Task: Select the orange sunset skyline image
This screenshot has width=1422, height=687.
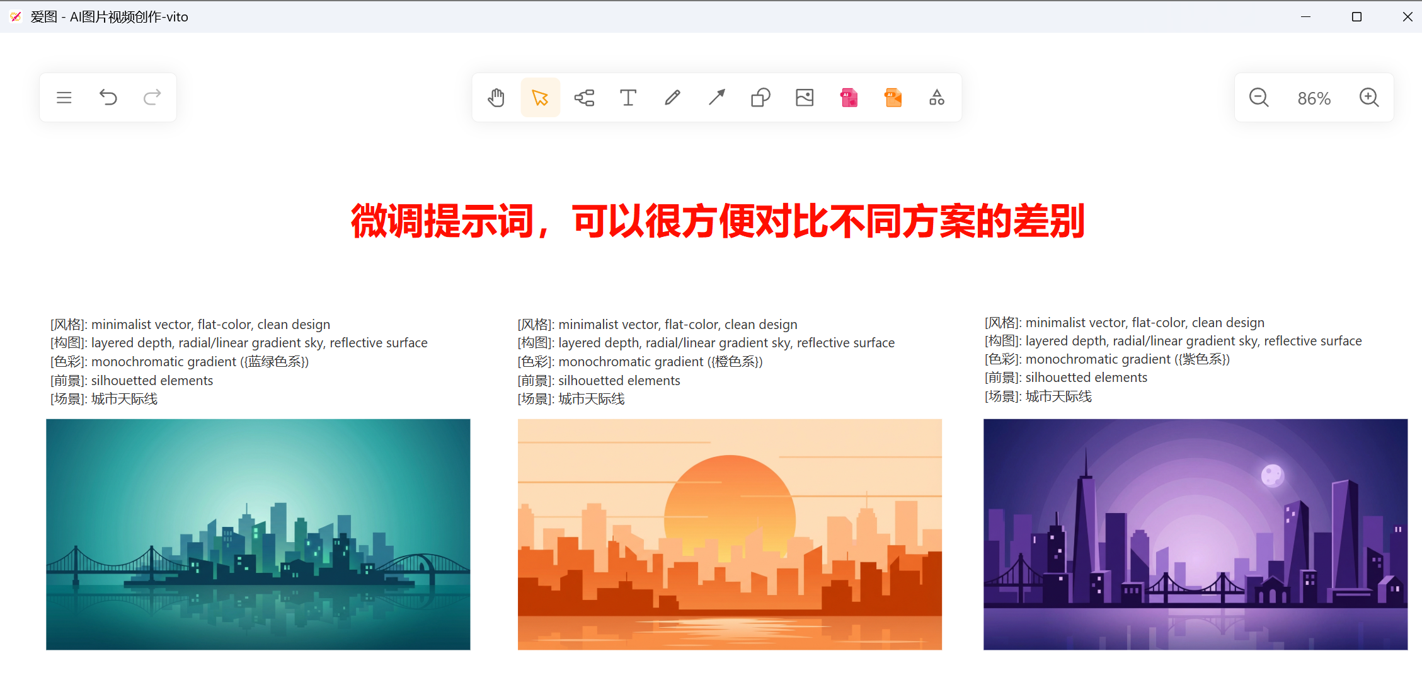Action: pyautogui.click(x=730, y=534)
